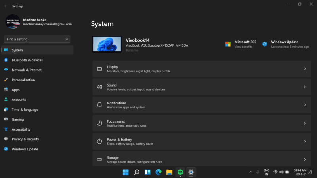Open Microsoft 365 View benefits
The height and width of the screenshot is (178, 317).
tap(243, 47)
